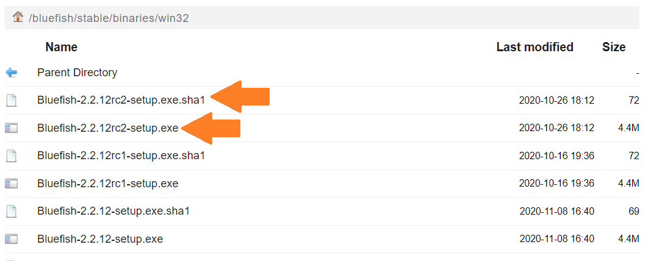651x261 pixels.
Task: Sort files by Size column header
Action: (614, 47)
